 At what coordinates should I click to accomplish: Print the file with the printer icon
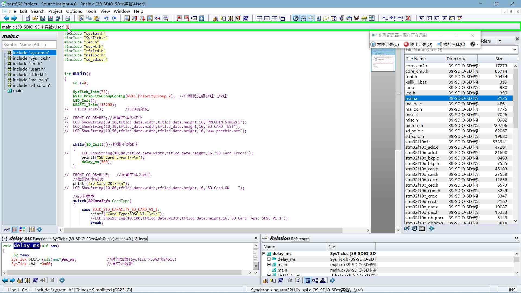click(68, 18)
